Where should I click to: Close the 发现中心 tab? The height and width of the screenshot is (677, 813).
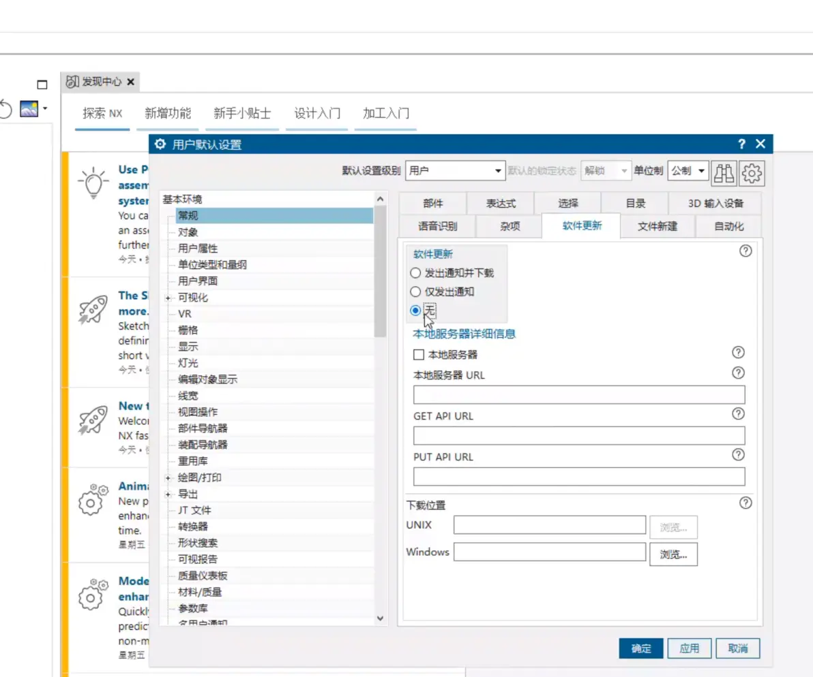[x=131, y=82]
